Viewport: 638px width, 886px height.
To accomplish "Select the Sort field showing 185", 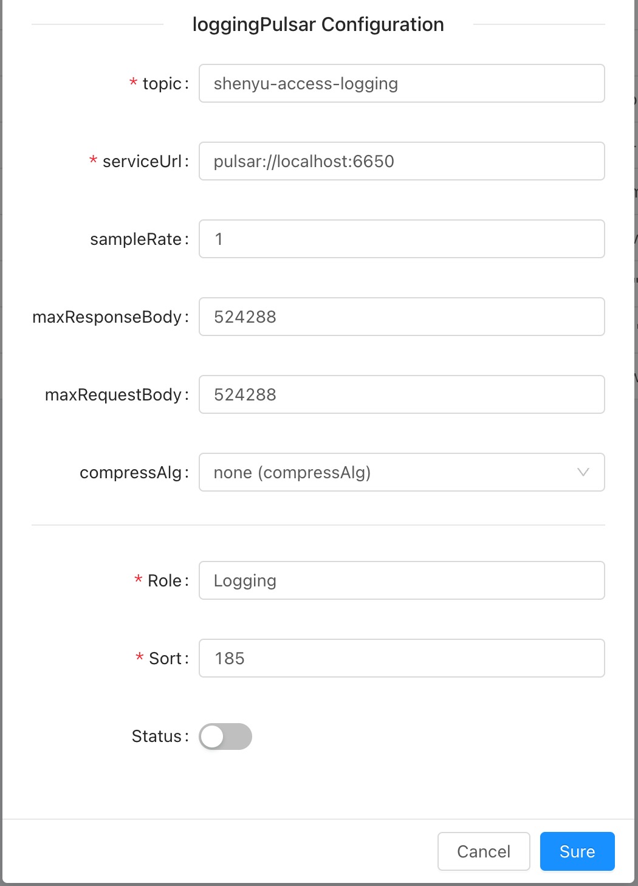I will coord(401,658).
